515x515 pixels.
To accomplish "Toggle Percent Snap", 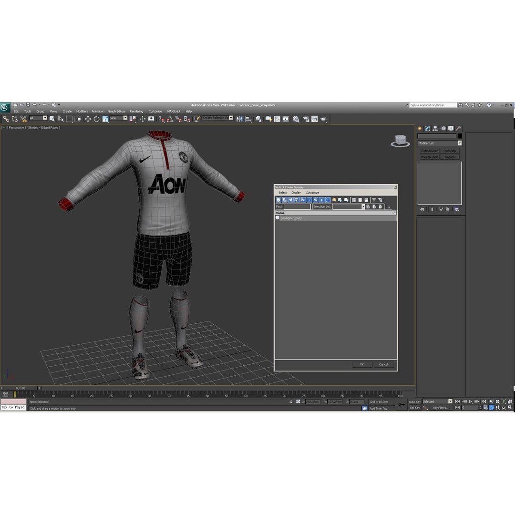I will (178, 119).
